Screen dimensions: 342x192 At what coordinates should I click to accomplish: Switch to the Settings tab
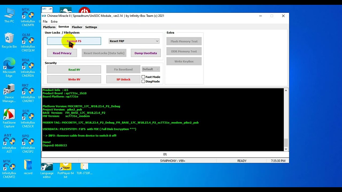91,27
